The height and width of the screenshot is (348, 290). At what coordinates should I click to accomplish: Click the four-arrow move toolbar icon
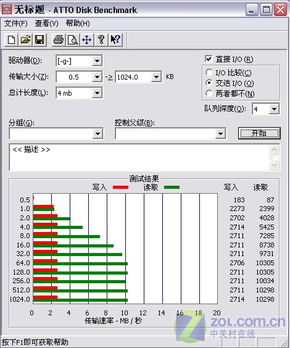click(x=86, y=40)
